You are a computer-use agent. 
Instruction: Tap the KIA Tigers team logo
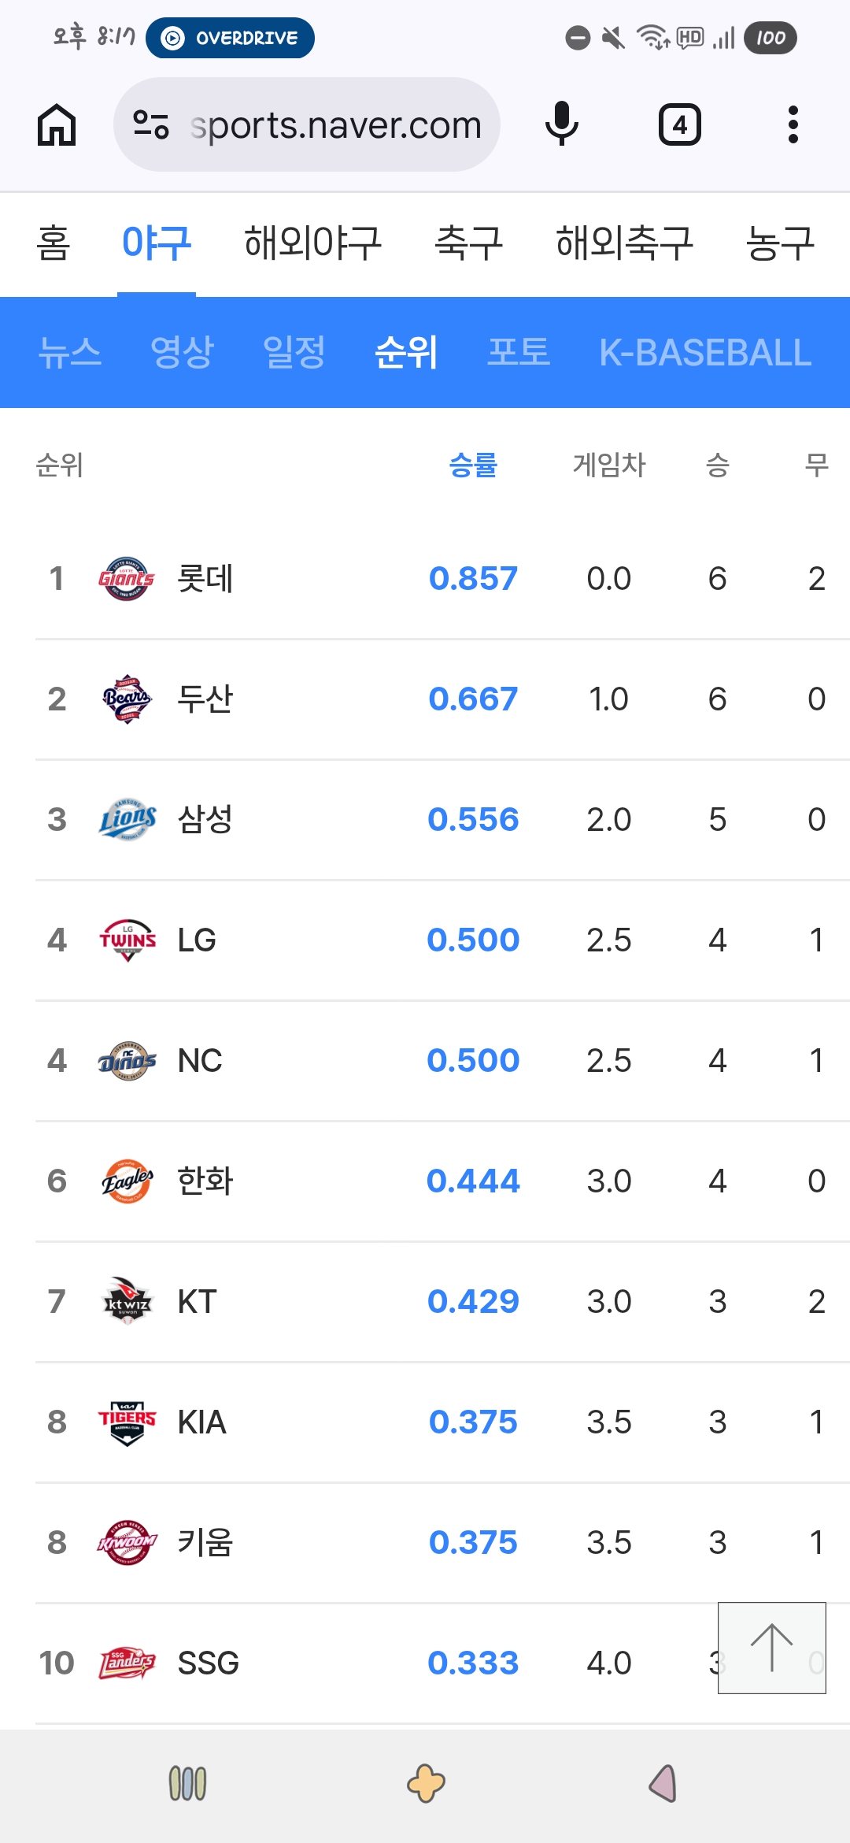[x=126, y=1422]
